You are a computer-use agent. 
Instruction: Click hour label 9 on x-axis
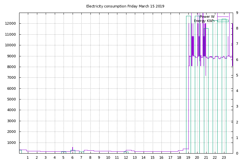pyautogui.click(x=99, y=157)
